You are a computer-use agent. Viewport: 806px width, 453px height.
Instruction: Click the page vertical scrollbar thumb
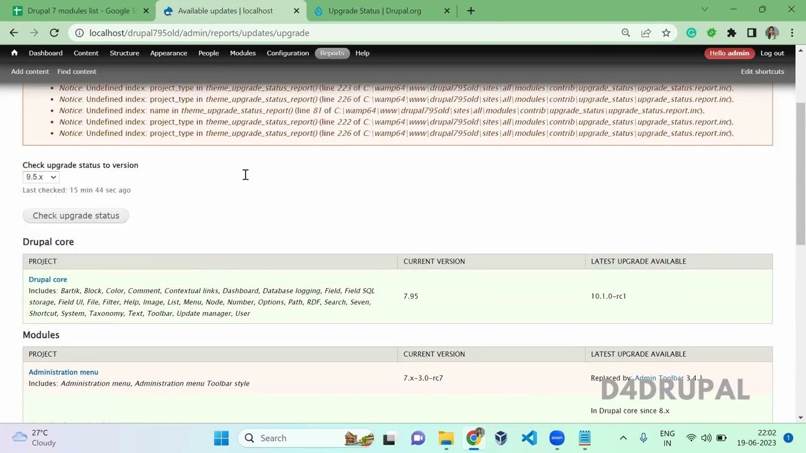pos(801,173)
